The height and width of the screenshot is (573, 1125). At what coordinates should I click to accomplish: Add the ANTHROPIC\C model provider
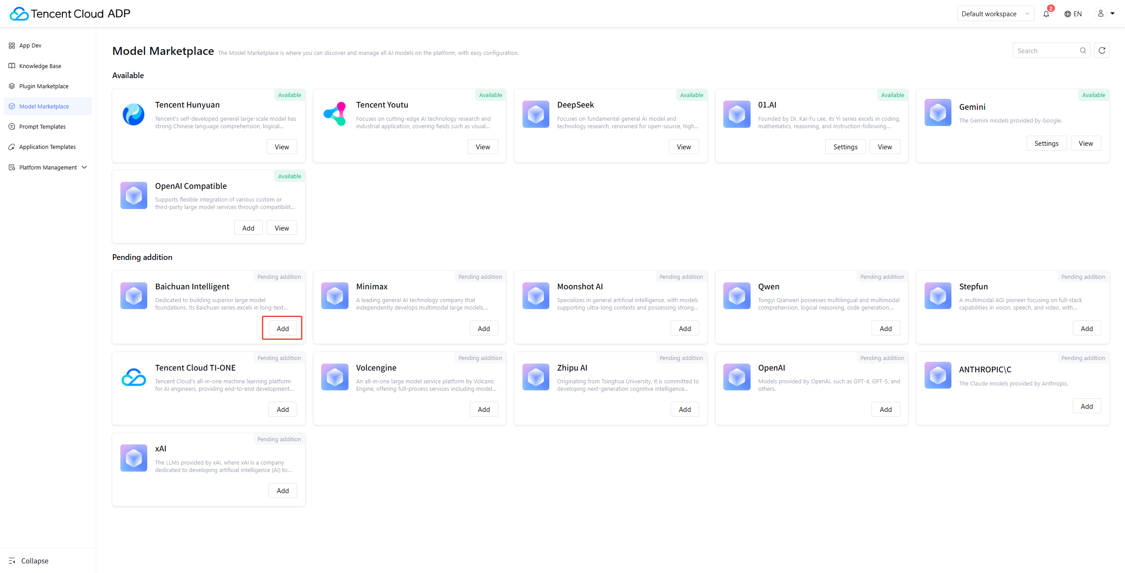1086,406
